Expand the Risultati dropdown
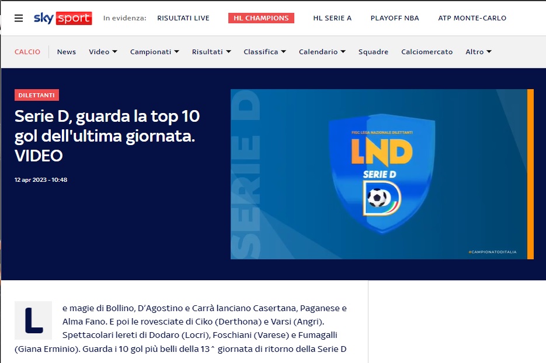 (211, 52)
